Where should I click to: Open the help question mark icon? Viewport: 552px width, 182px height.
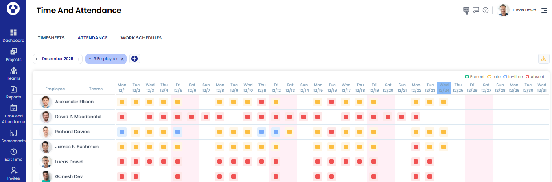tap(485, 10)
